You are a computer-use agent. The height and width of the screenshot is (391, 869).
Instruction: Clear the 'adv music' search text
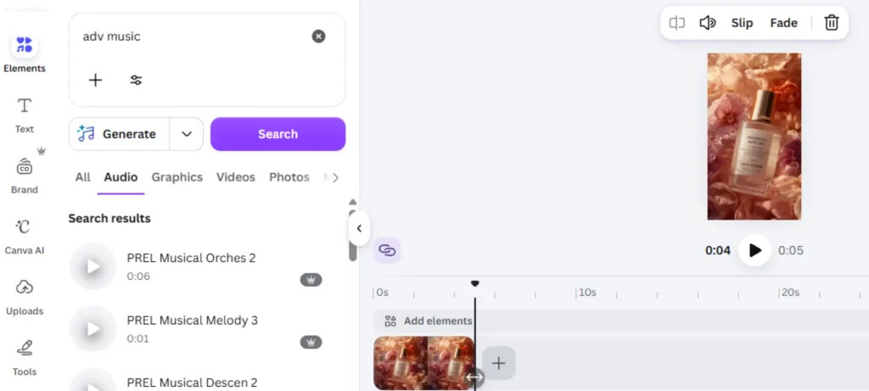point(318,36)
